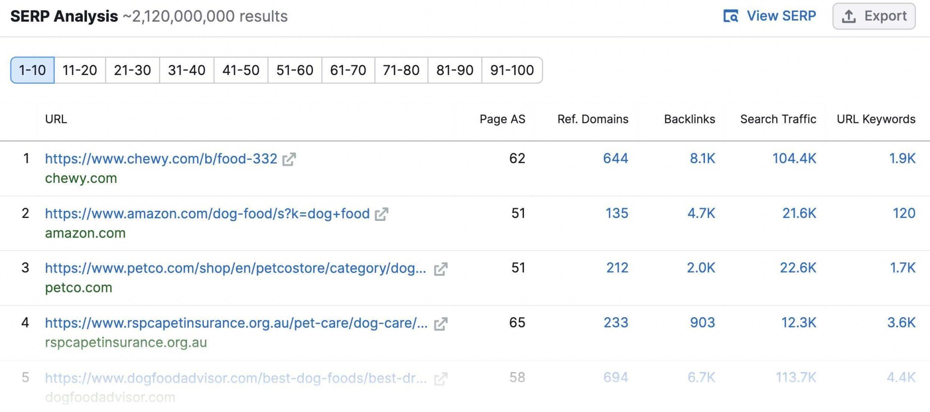Click petco's 2.0K backlinks value
930x412 pixels.
pyautogui.click(x=701, y=268)
